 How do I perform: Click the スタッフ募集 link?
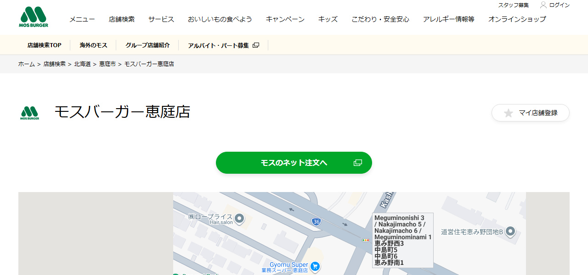click(514, 5)
